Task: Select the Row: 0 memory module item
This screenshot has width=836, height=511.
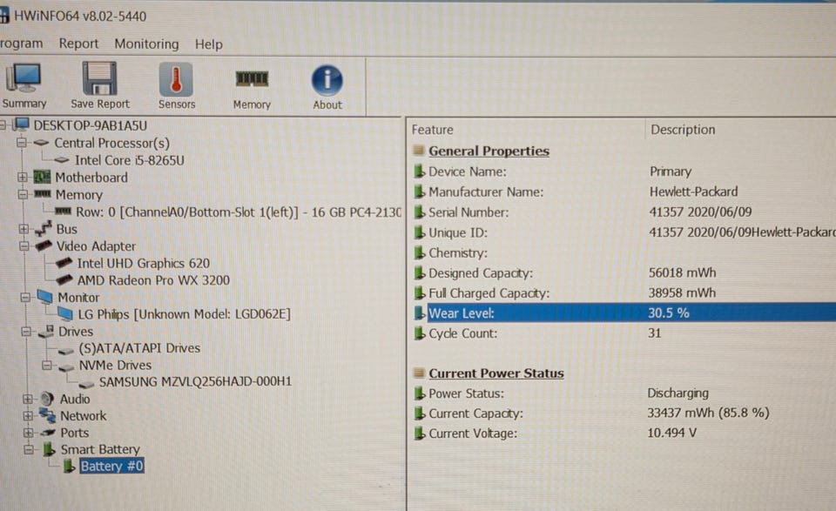Action: point(239,212)
